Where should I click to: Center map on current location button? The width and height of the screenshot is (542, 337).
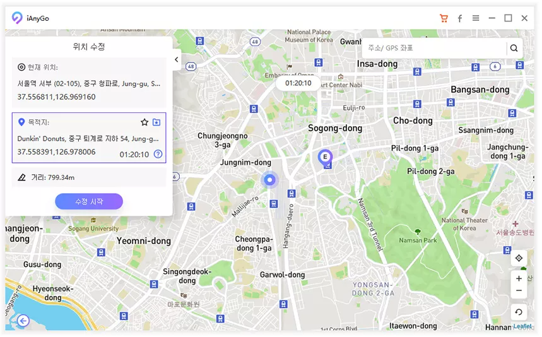click(x=519, y=258)
